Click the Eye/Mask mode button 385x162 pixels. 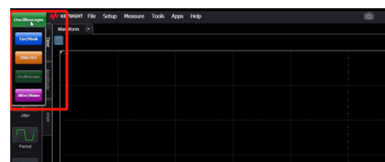[28, 39]
